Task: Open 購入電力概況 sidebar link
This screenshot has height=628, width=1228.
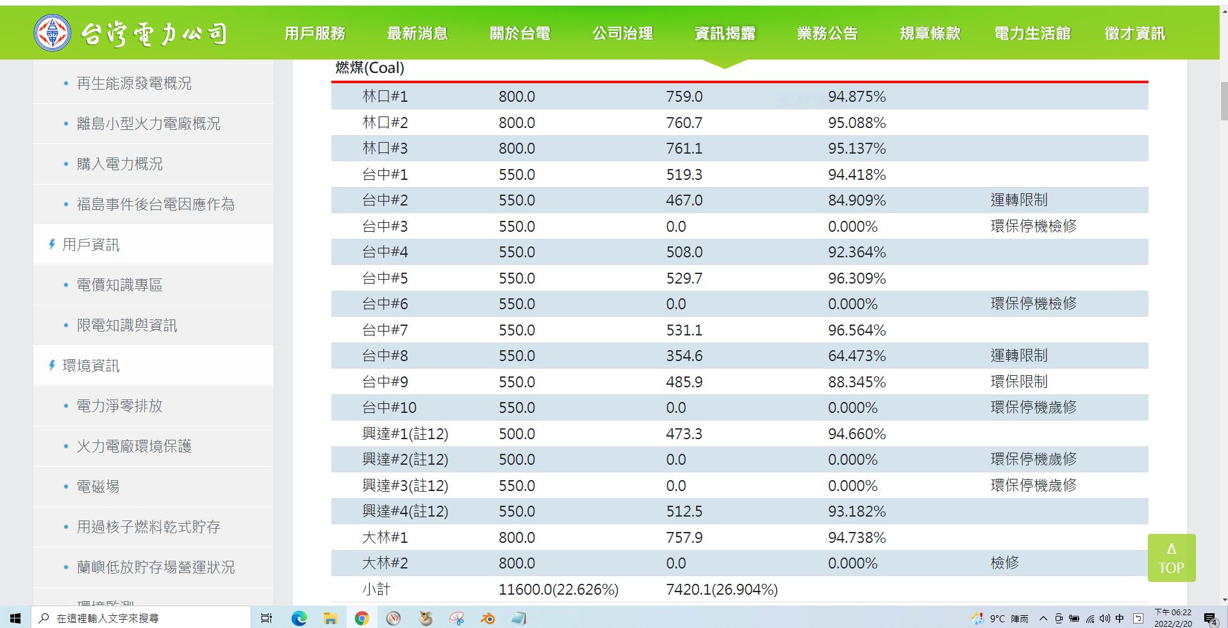Action: [x=120, y=164]
